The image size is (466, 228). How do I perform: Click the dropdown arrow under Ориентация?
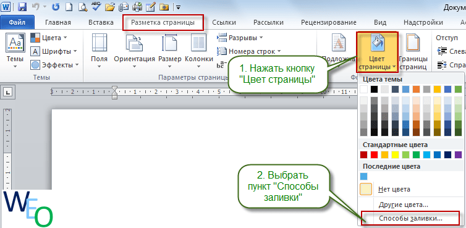(x=134, y=66)
